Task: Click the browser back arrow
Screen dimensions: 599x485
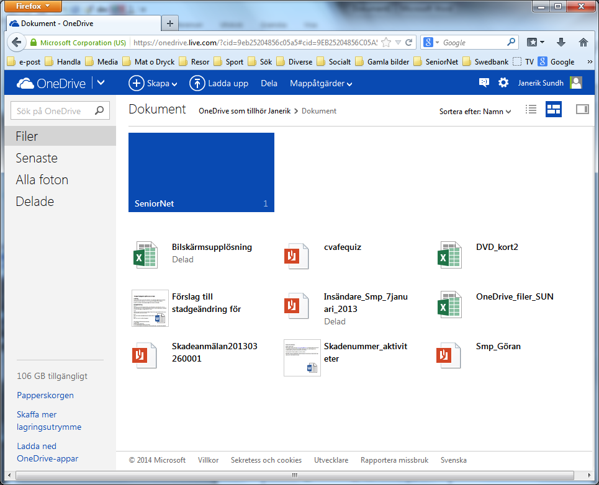Action: click(x=16, y=42)
